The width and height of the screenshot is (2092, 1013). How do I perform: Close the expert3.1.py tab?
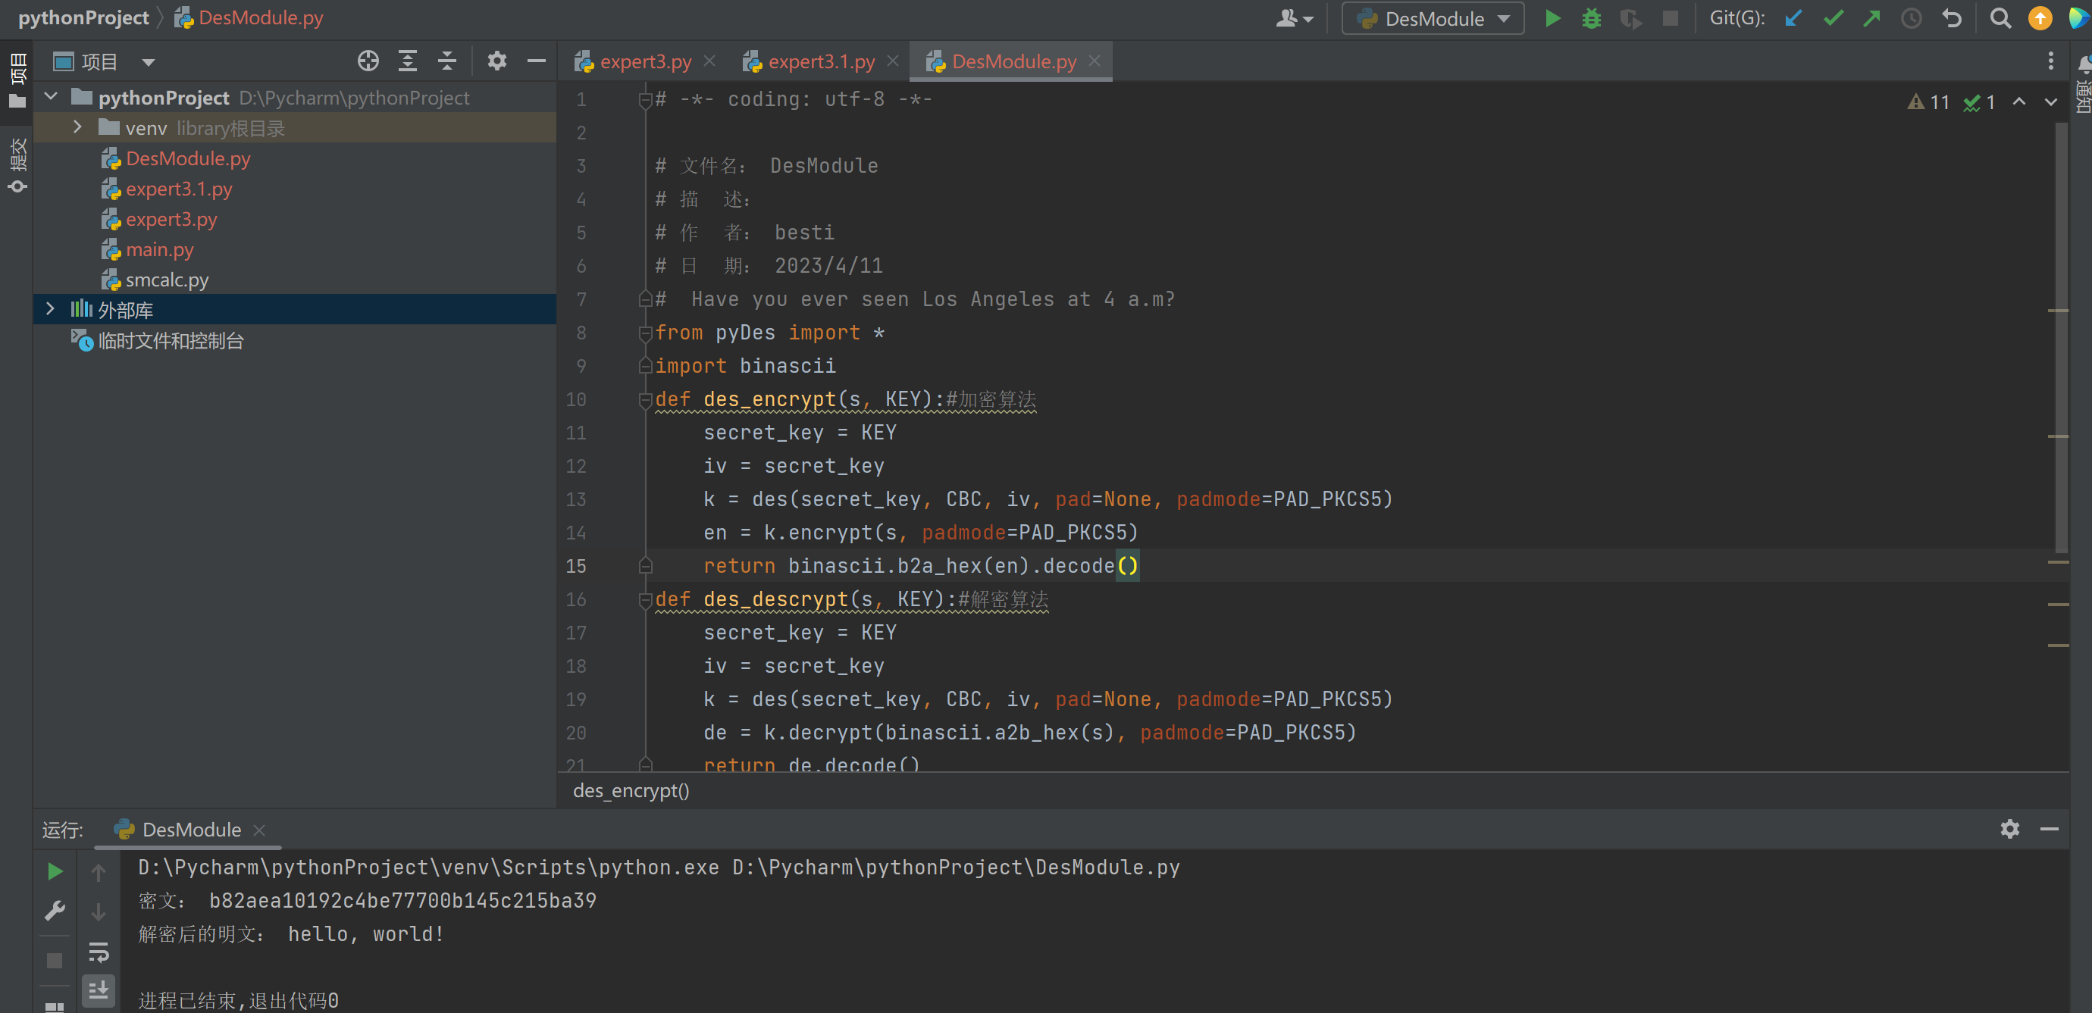coord(894,61)
